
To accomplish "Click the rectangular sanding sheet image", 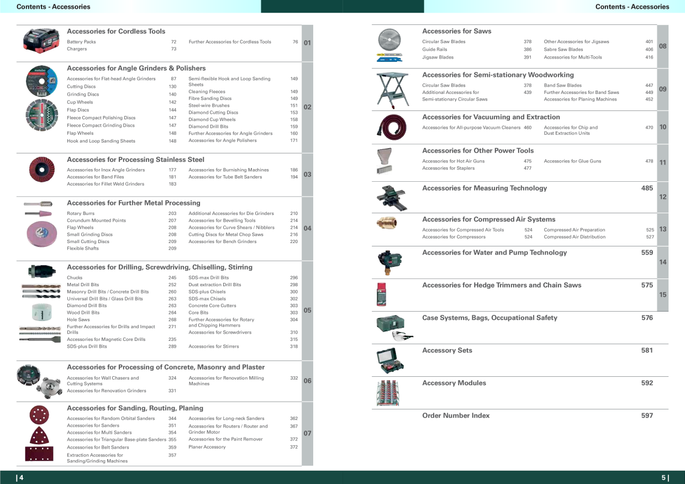I will coord(39,454).
